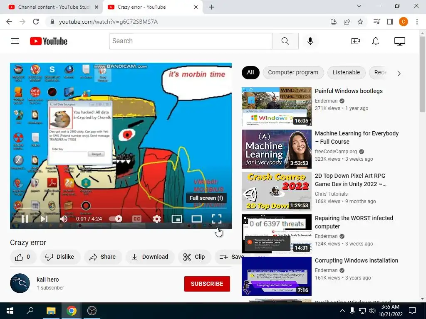
Task: Toggle closed captions CC
Action: tap(136, 218)
